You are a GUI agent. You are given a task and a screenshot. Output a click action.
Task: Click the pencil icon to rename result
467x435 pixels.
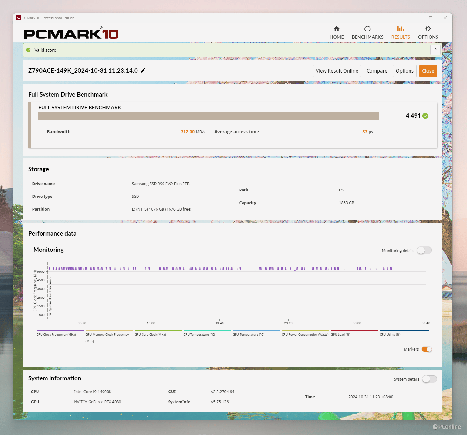(143, 70)
